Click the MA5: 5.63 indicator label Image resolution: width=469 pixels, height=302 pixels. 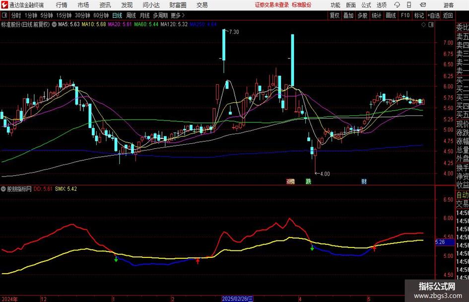[69, 24]
